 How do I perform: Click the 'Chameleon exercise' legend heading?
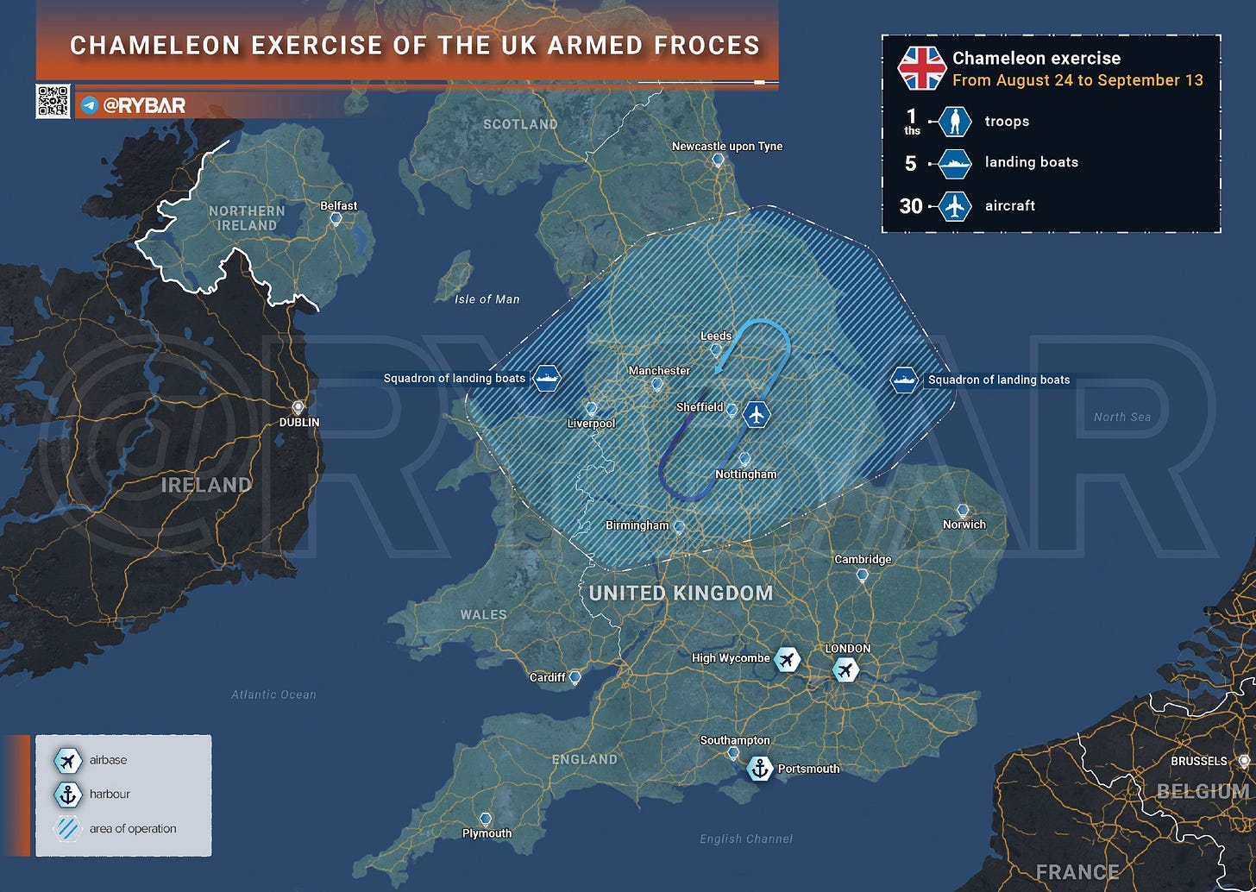point(1036,59)
